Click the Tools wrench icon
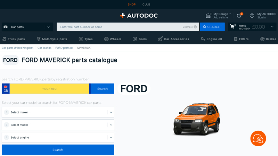This screenshot has width=278, height=156. (x=135, y=39)
